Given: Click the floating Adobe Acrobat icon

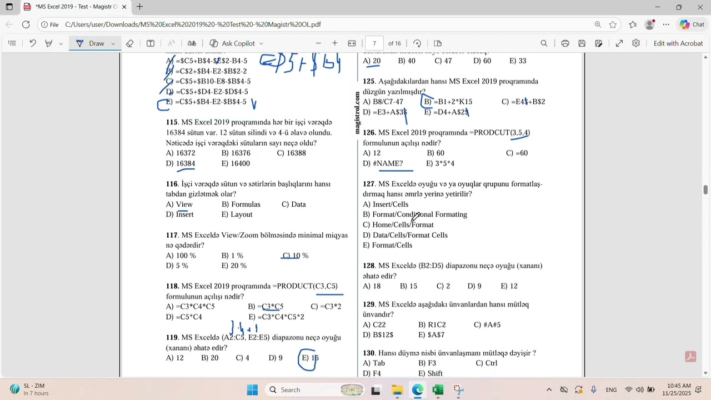Looking at the screenshot, I should (x=690, y=357).
